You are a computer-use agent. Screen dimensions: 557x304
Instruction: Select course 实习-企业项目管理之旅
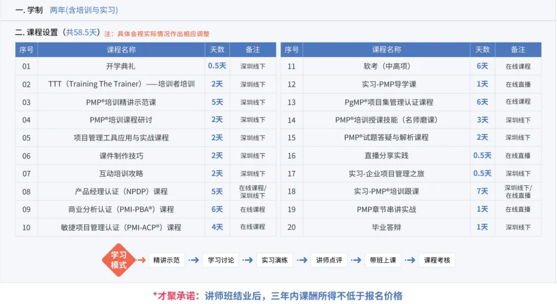coord(386,174)
